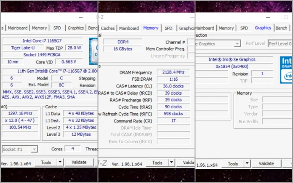Click the empty DRAM Idle Timer field

pos(173,128)
